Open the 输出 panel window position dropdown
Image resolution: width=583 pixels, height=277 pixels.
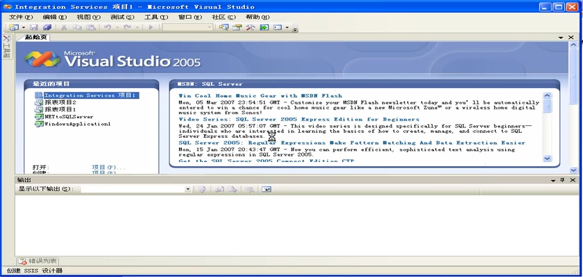[x=553, y=180]
